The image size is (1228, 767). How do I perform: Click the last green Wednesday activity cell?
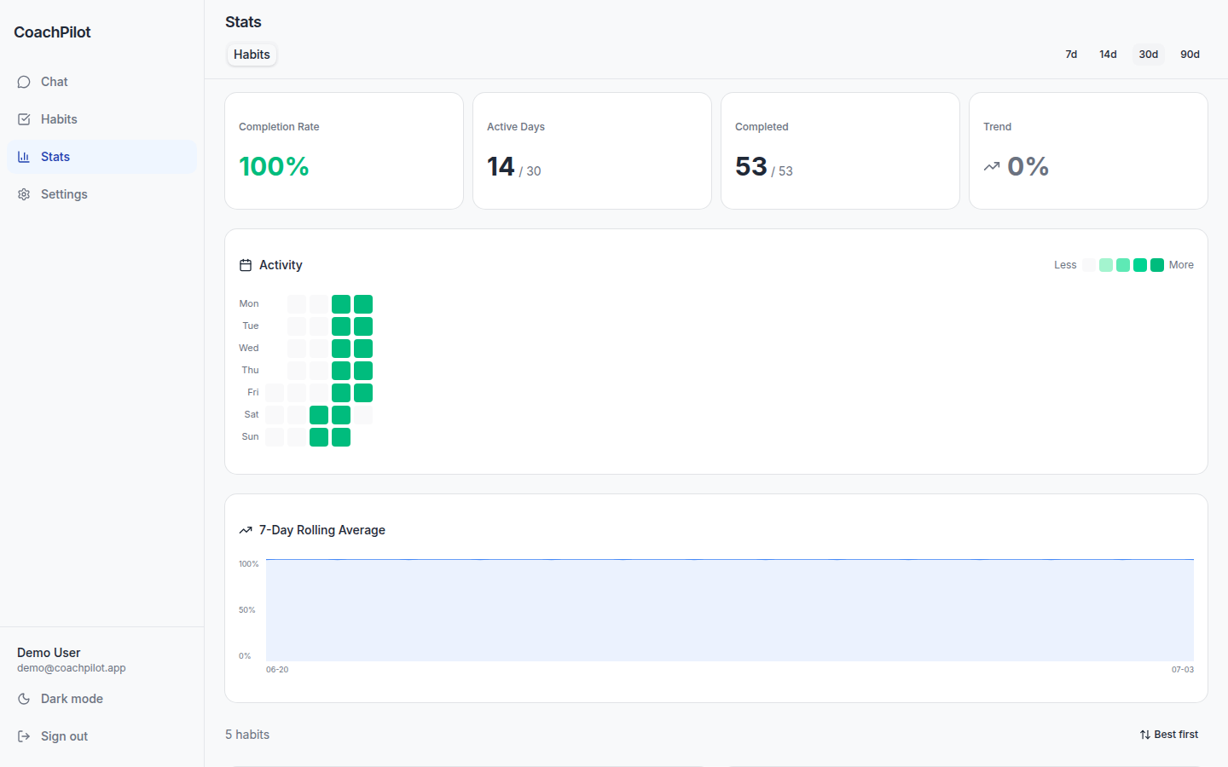(363, 349)
